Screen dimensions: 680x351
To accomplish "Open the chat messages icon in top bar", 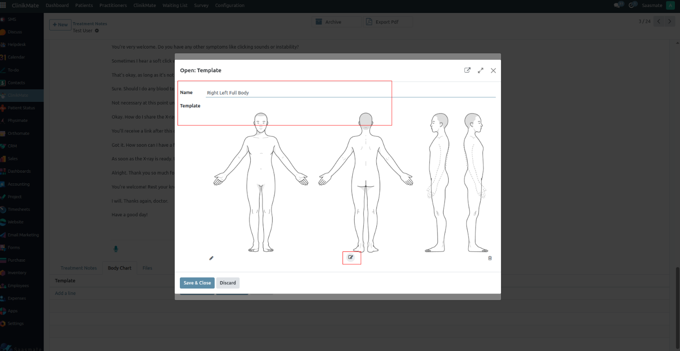I will (617, 6).
